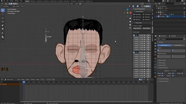
Task: Toggle the In Front checkbox
Action: coord(182,73)
